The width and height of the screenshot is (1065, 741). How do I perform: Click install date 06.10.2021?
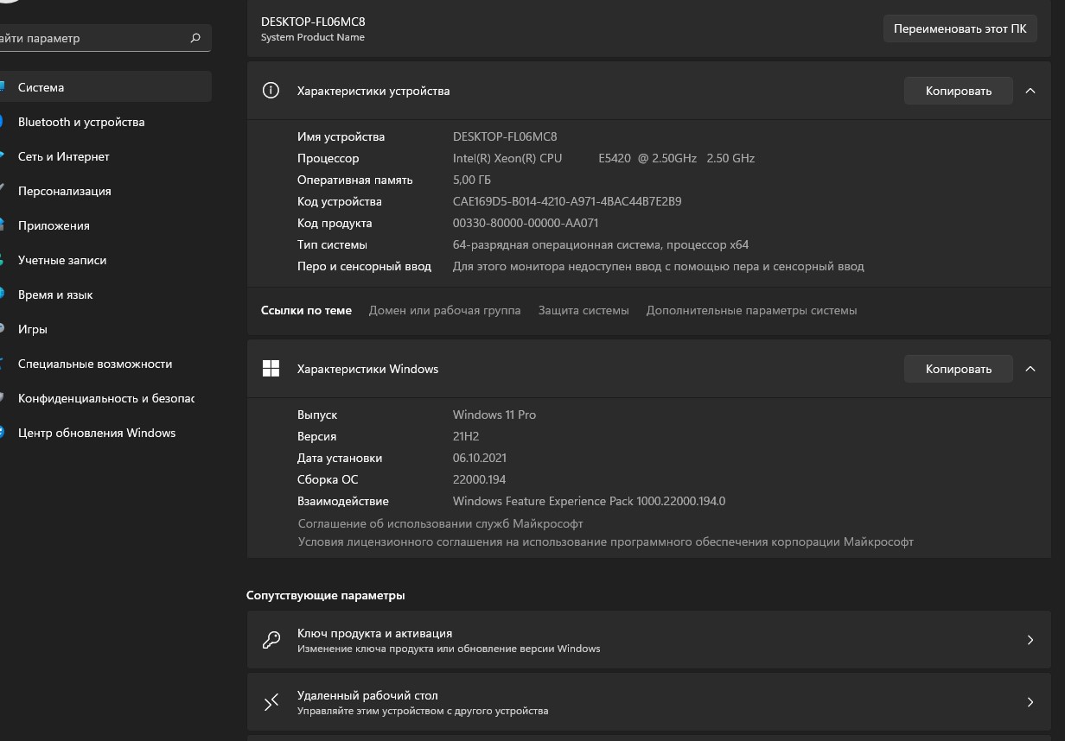[x=480, y=458]
